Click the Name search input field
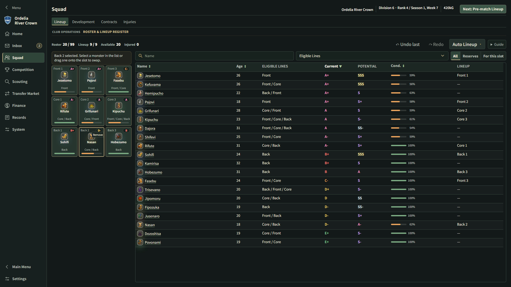511x287 pixels. pos(214,56)
